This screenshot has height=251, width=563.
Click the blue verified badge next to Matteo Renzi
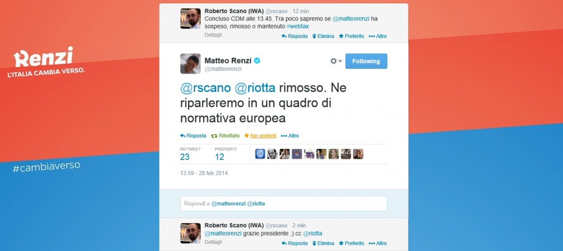click(x=257, y=60)
